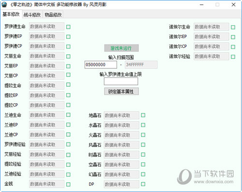Click the 锁定基本属性 button
This screenshot has height=192, width=242.
tap(121, 92)
